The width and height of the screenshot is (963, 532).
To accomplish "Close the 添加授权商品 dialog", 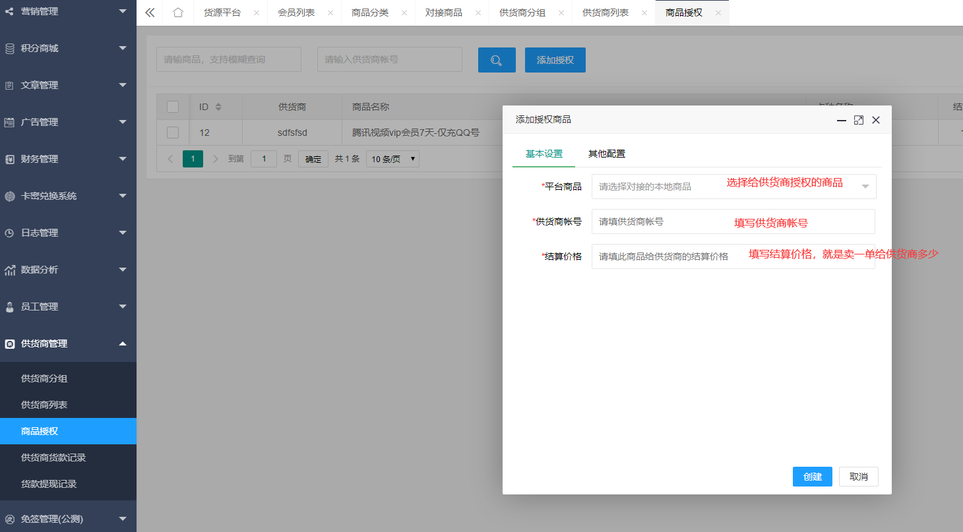I will [x=876, y=120].
